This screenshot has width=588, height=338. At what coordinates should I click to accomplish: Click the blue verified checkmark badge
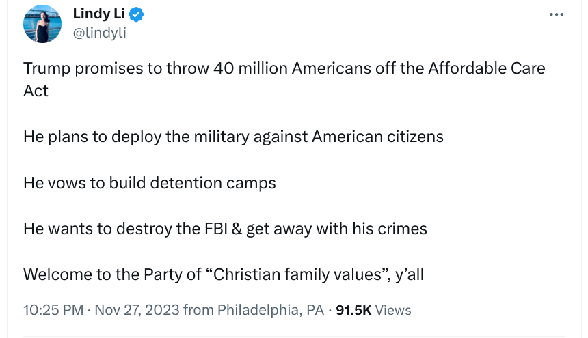(x=136, y=14)
